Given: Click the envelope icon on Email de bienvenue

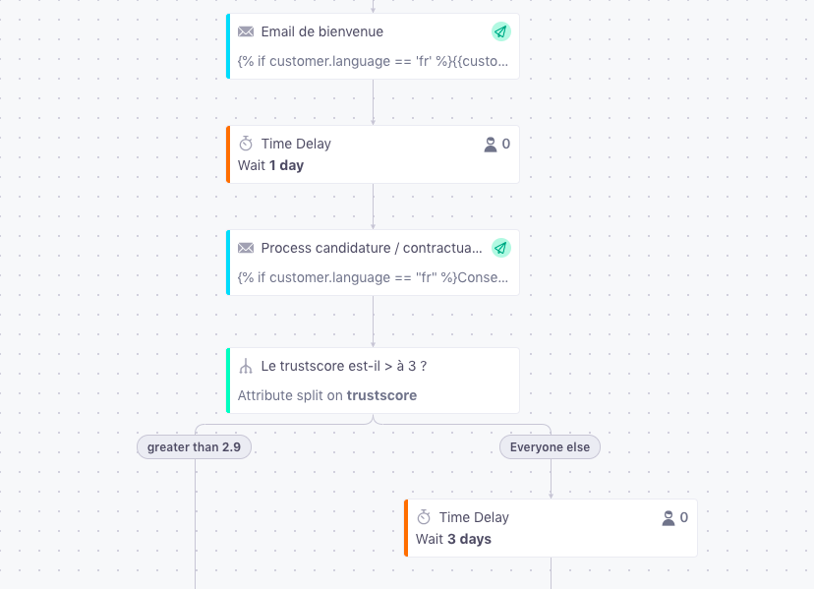Looking at the screenshot, I should click(x=246, y=31).
